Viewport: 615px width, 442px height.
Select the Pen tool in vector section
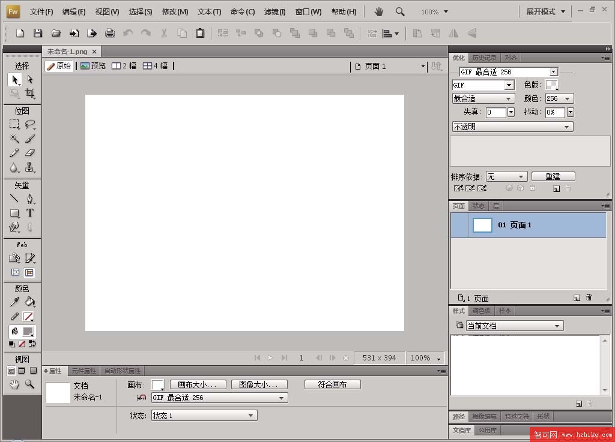coord(29,199)
